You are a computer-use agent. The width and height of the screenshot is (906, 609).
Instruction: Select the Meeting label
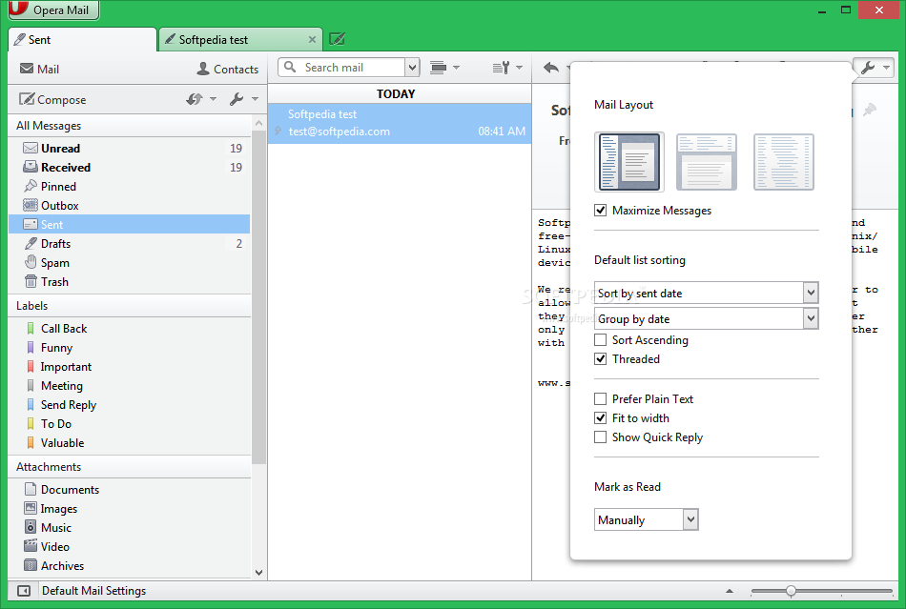pyautogui.click(x=130, y=386)
